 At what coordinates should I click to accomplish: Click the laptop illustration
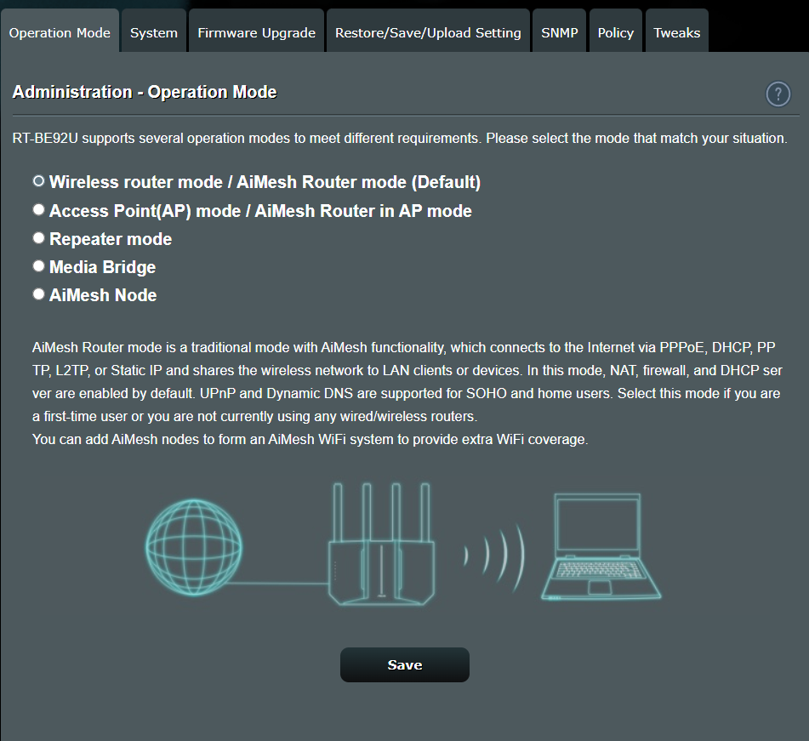pyautogui.click(x=601, y=547)
